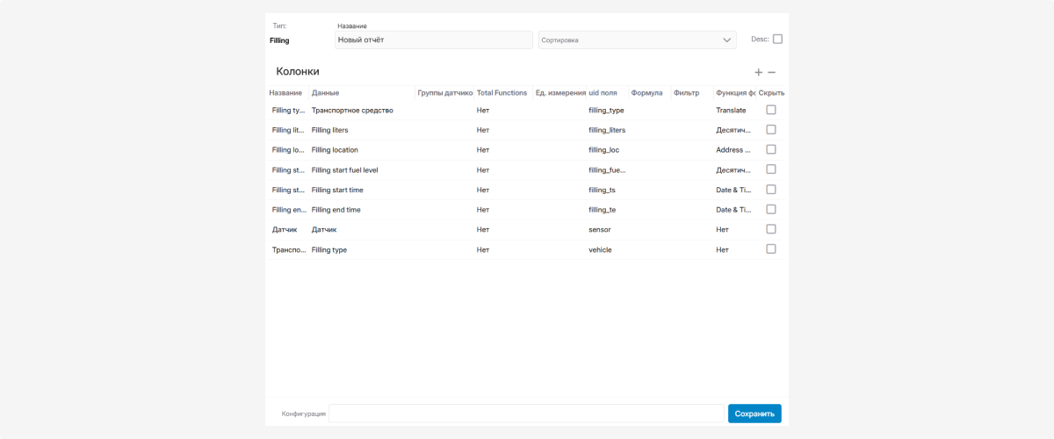1054x439 pixels.
Task: Check hide box for sensor row
Action: coord(771,229)
